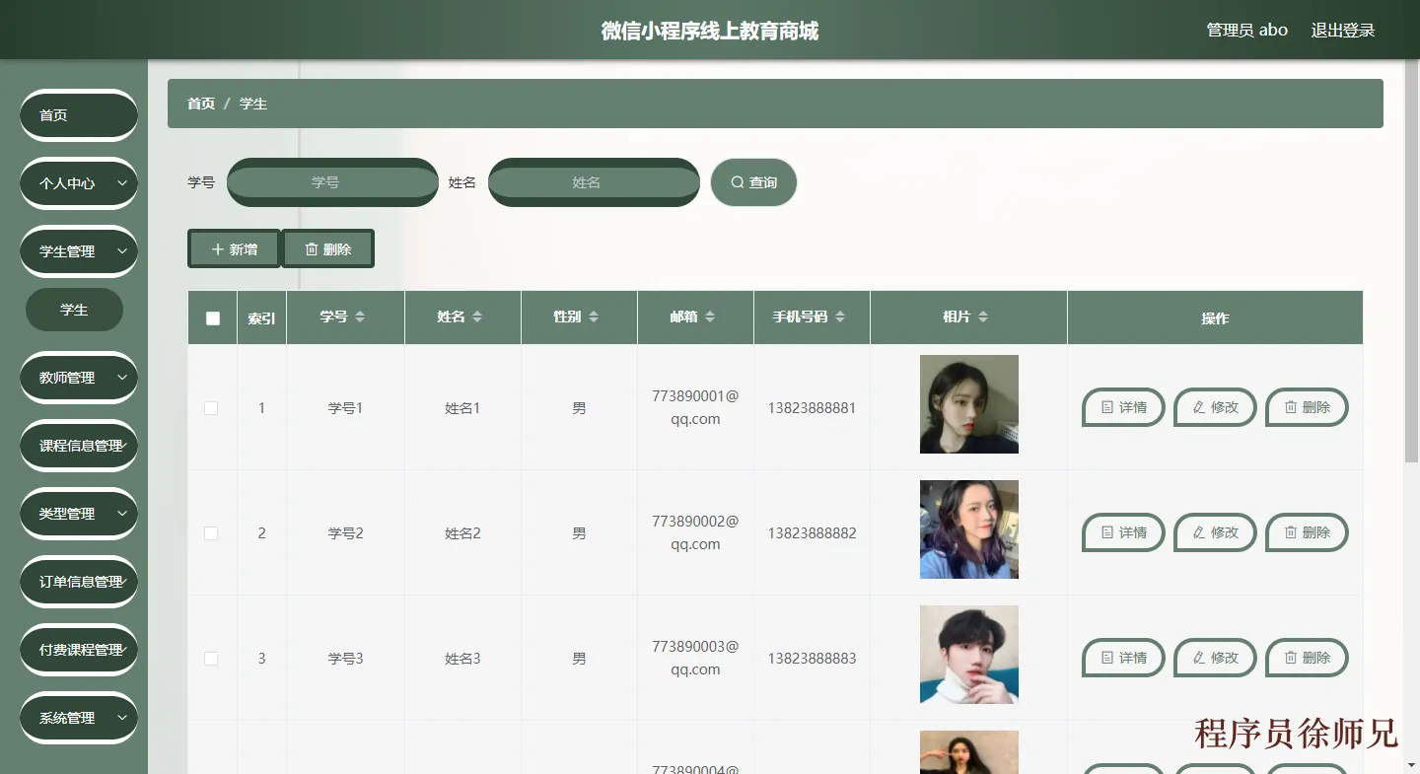Collapse the 学生管理 sidebar menu
Viewport: 1420px width, 774px height.
(79, 251)
